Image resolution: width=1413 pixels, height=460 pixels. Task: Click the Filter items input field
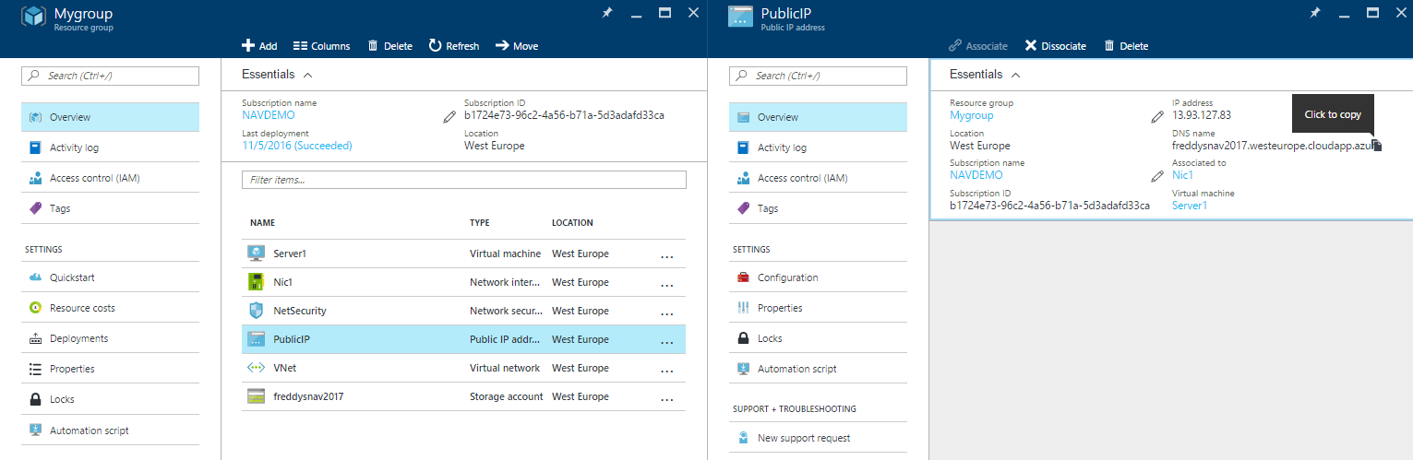coord(463,180)
